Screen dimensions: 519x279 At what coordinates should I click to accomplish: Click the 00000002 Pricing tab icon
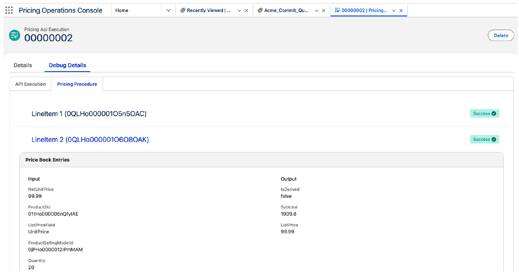(337, 10)
